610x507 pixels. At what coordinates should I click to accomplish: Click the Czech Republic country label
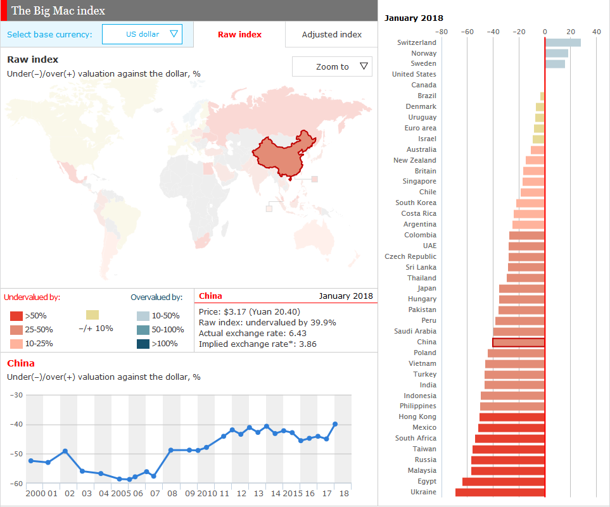(410, 256)
